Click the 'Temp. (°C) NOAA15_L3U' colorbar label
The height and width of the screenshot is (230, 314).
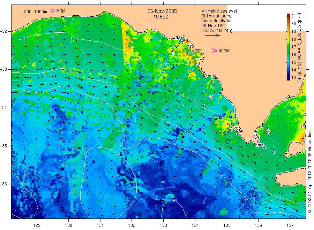[x=299, y=57]
